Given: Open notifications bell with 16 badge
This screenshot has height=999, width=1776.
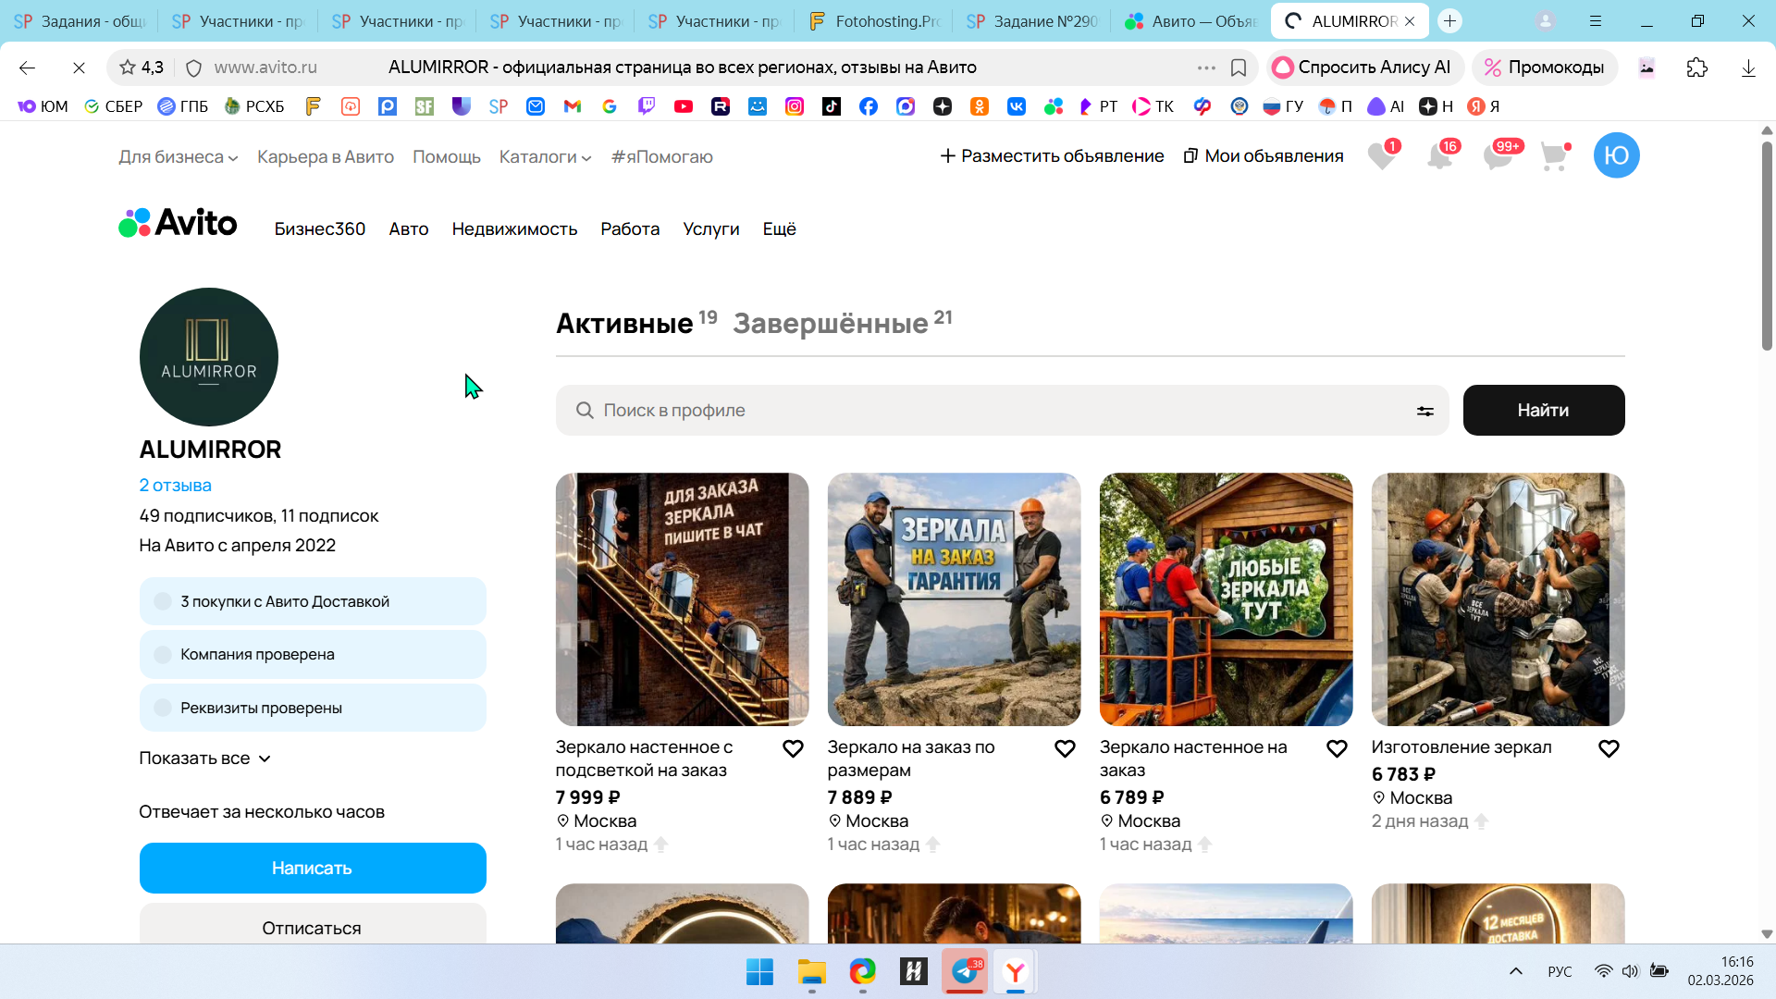Looking at the screenshot, I should (x=1439, y=156).
